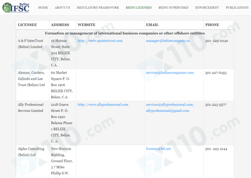The width and height of the screenshot is (251, 178).
Task: Open REGULATORY FRAMEWORK menu
Action: pos(98,7)
